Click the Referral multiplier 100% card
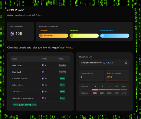The width and height of the screenshot is (141, 119). [117, 76]
